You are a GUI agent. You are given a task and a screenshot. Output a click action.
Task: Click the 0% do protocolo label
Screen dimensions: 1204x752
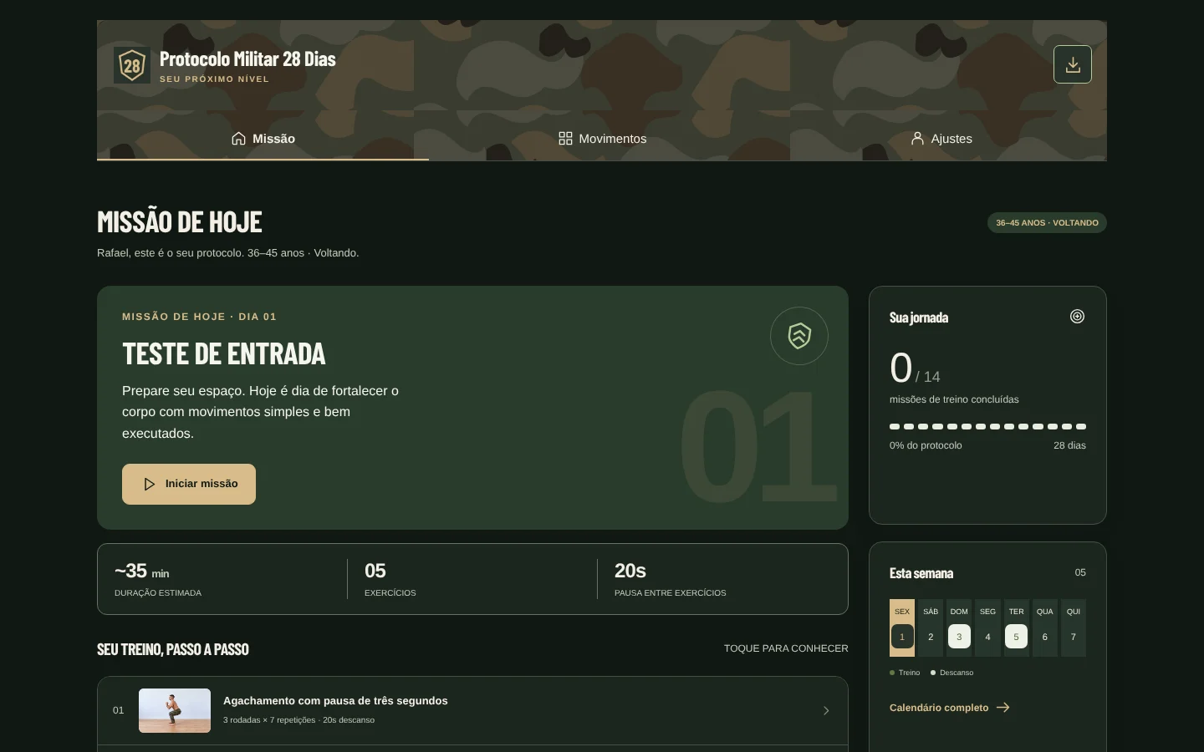point(926,445)
